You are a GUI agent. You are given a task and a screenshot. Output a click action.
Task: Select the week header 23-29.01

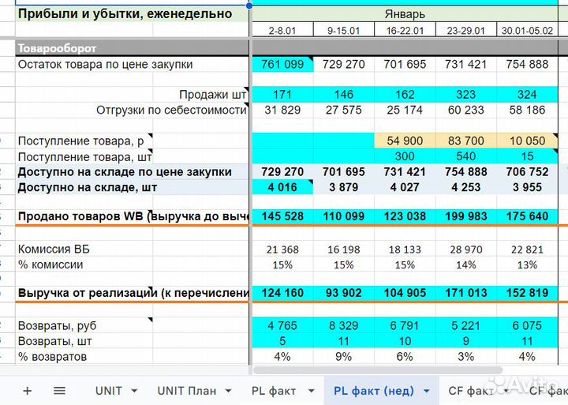(x=465, y=30)
